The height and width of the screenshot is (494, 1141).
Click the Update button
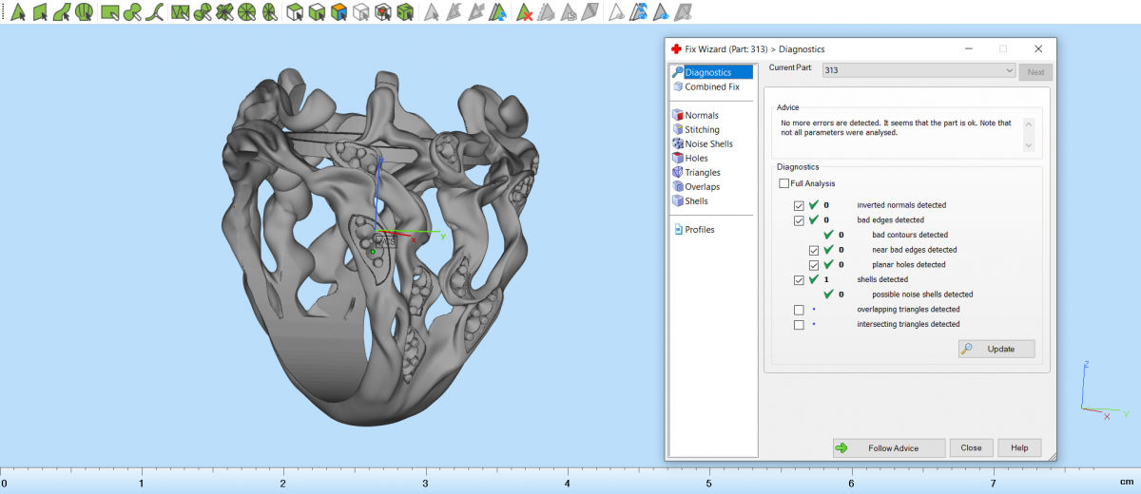996,349
